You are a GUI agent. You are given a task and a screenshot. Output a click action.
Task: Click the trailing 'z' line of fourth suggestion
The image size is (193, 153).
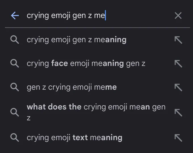pyautogui.click(x=29, y=118)
